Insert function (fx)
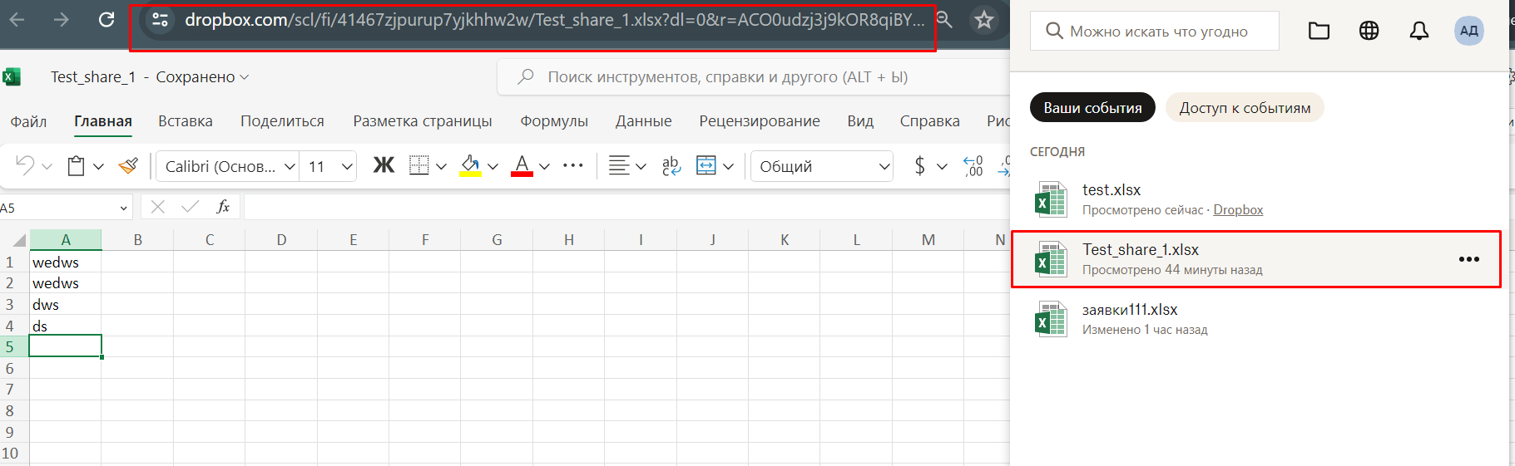The height and width of the screenshot is (466, 1515). tap(223, 207)
